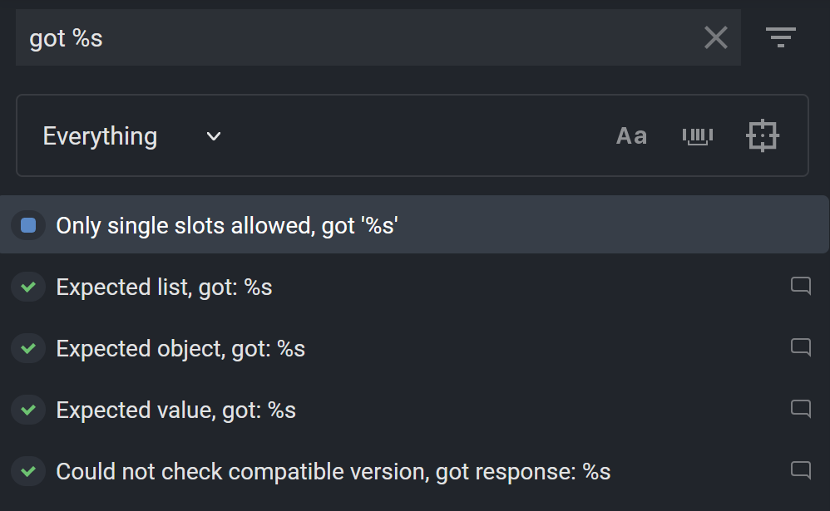Screen dimensions: 830x511
Task: Open comment icon for "Expected object" row
Action: click(x=800, y=348)
